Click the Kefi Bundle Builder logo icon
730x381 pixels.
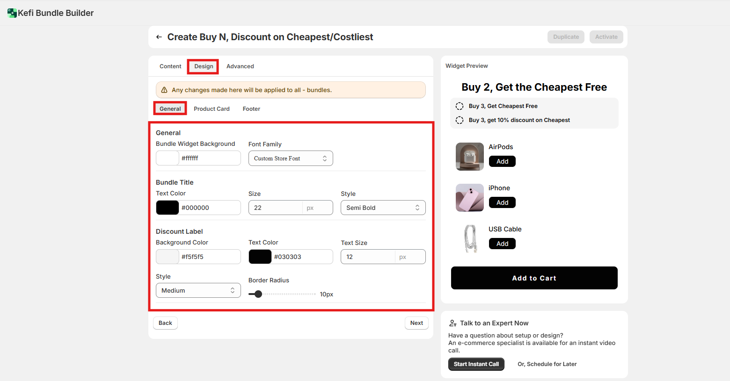click(x=12, y=13)
